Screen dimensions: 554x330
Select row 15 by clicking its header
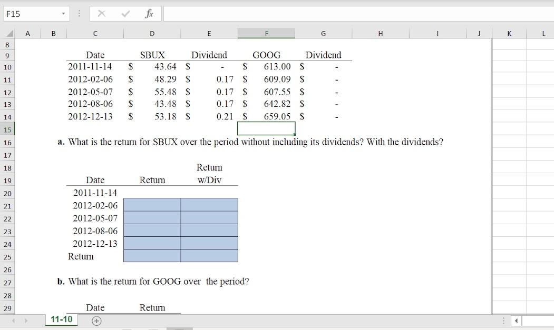click(8, 129)
